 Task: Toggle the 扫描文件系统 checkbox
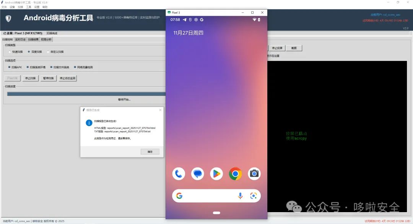tap(60, 67)
